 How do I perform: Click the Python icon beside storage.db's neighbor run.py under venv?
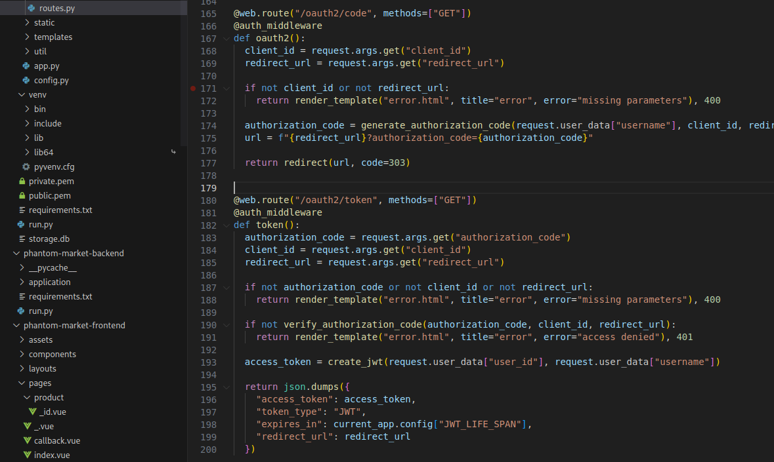[21, 225]
